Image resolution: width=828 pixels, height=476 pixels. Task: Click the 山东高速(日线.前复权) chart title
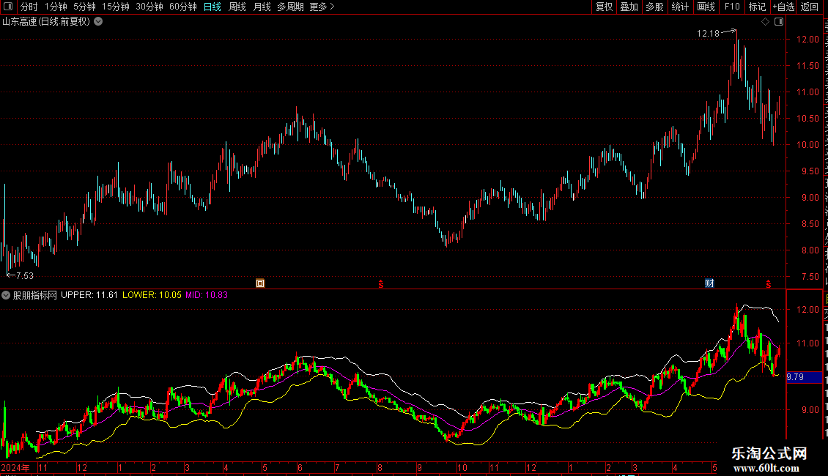click(46, 22)
